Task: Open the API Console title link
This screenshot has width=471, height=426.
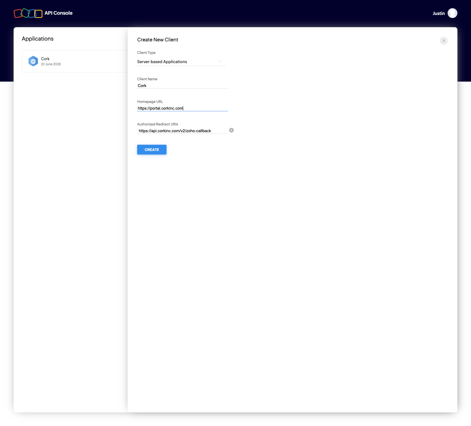Action: click(x=59, y=13)
